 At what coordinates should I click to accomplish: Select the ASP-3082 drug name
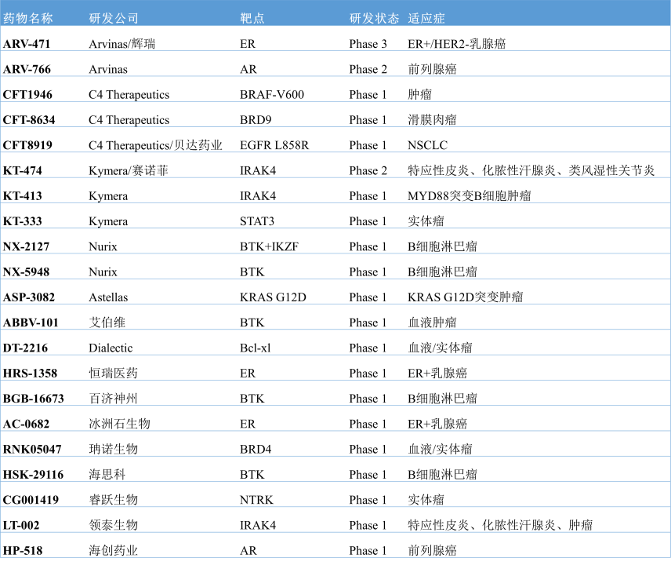(29, 297)
